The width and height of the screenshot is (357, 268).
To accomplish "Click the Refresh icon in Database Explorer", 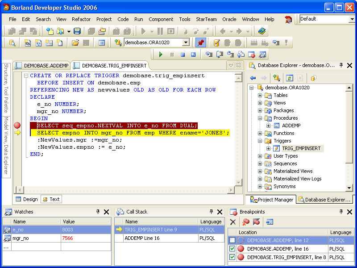I will tap(289, 78).
